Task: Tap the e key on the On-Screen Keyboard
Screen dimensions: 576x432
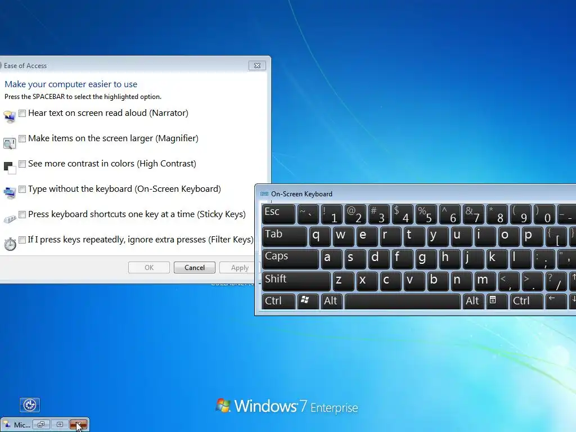Action: click(367, 237)
